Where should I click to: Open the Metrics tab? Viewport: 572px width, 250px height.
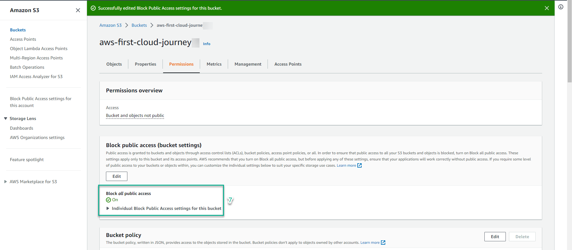coord(214,64)
